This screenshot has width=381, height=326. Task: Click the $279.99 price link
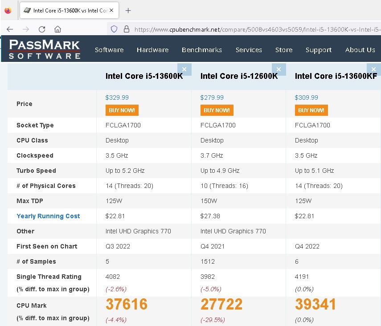[212, 98]
